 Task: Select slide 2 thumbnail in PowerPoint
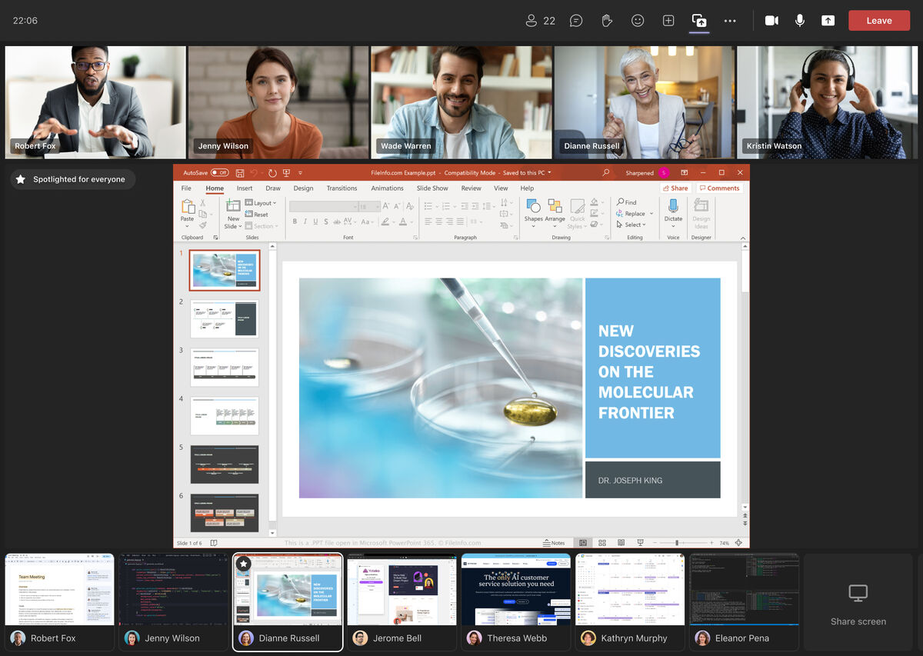click(225, 318)
